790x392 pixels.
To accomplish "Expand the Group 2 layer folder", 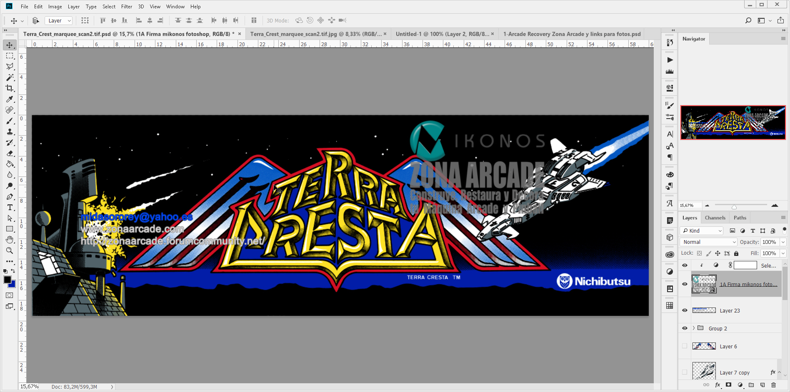I will coord(694,328).
